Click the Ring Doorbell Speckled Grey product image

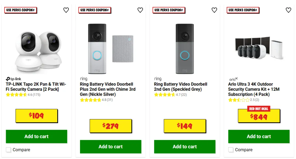click(x=185, y=49)
